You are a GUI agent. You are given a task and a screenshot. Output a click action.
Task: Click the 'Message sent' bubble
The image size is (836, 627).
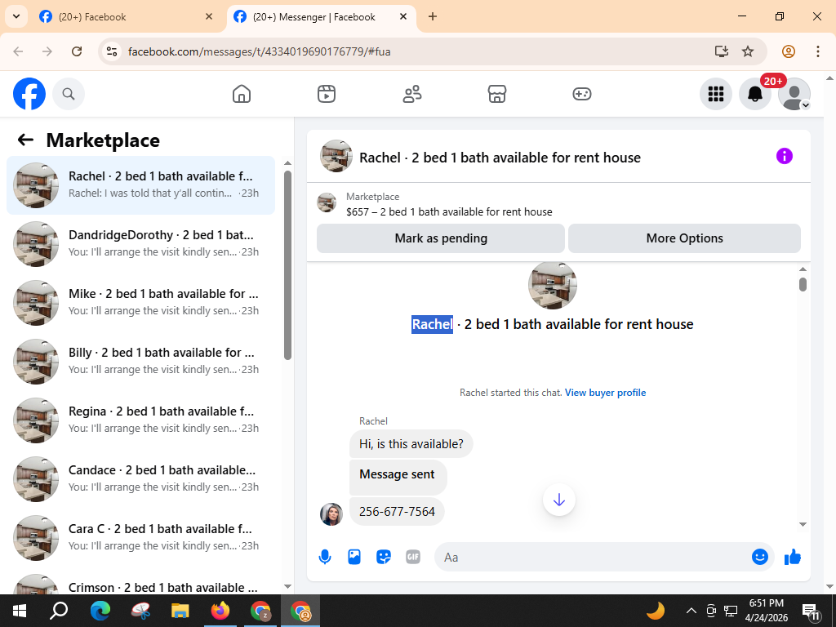398,476
